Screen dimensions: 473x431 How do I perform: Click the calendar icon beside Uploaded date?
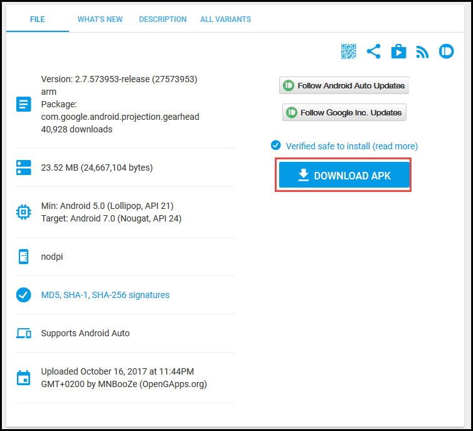24,378
